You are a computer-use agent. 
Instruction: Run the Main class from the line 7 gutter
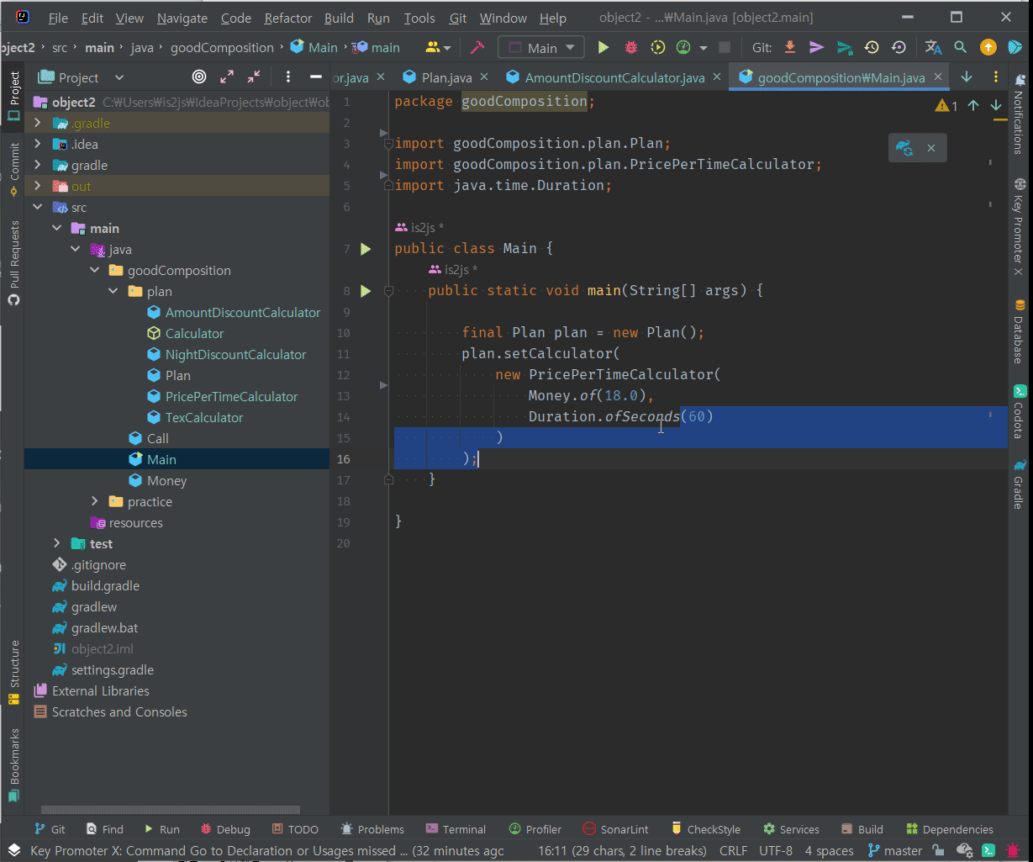pyautogui.click(x=366, y=249)
